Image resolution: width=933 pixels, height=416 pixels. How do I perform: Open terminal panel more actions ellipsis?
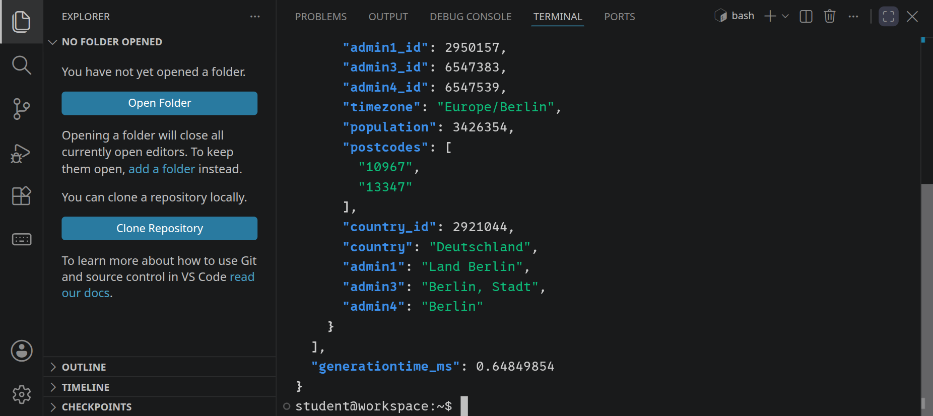point(853,16)
